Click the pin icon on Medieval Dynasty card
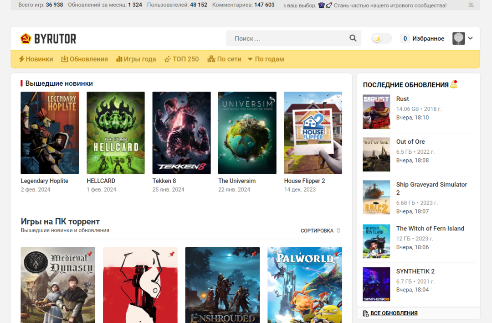This screenshot has width=492, height=323. pos(89,254)
